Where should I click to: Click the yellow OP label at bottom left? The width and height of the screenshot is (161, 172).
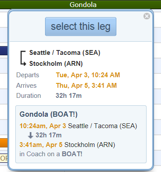coord(4,158)
